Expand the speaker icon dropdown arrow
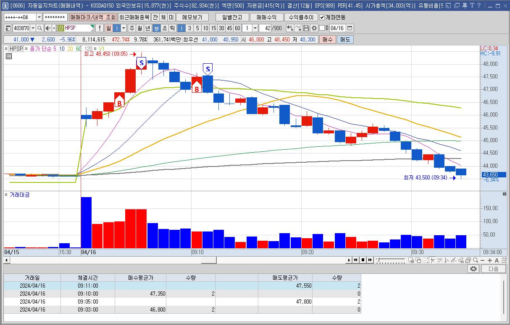The width and height of the screenshot is (510, 325). (x=54, y=28)
